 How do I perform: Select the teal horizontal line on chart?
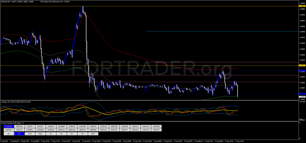(222, 31)
